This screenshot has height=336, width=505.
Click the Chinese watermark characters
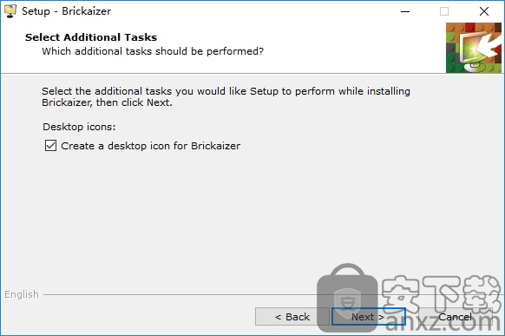click(442, 293)
